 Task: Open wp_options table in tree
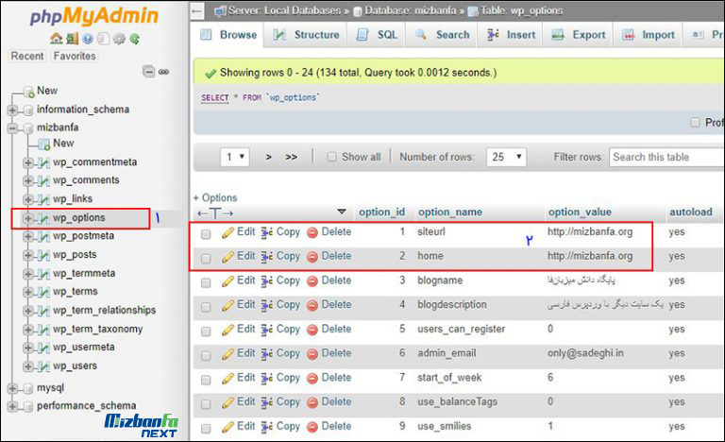[x=78, y=217]
